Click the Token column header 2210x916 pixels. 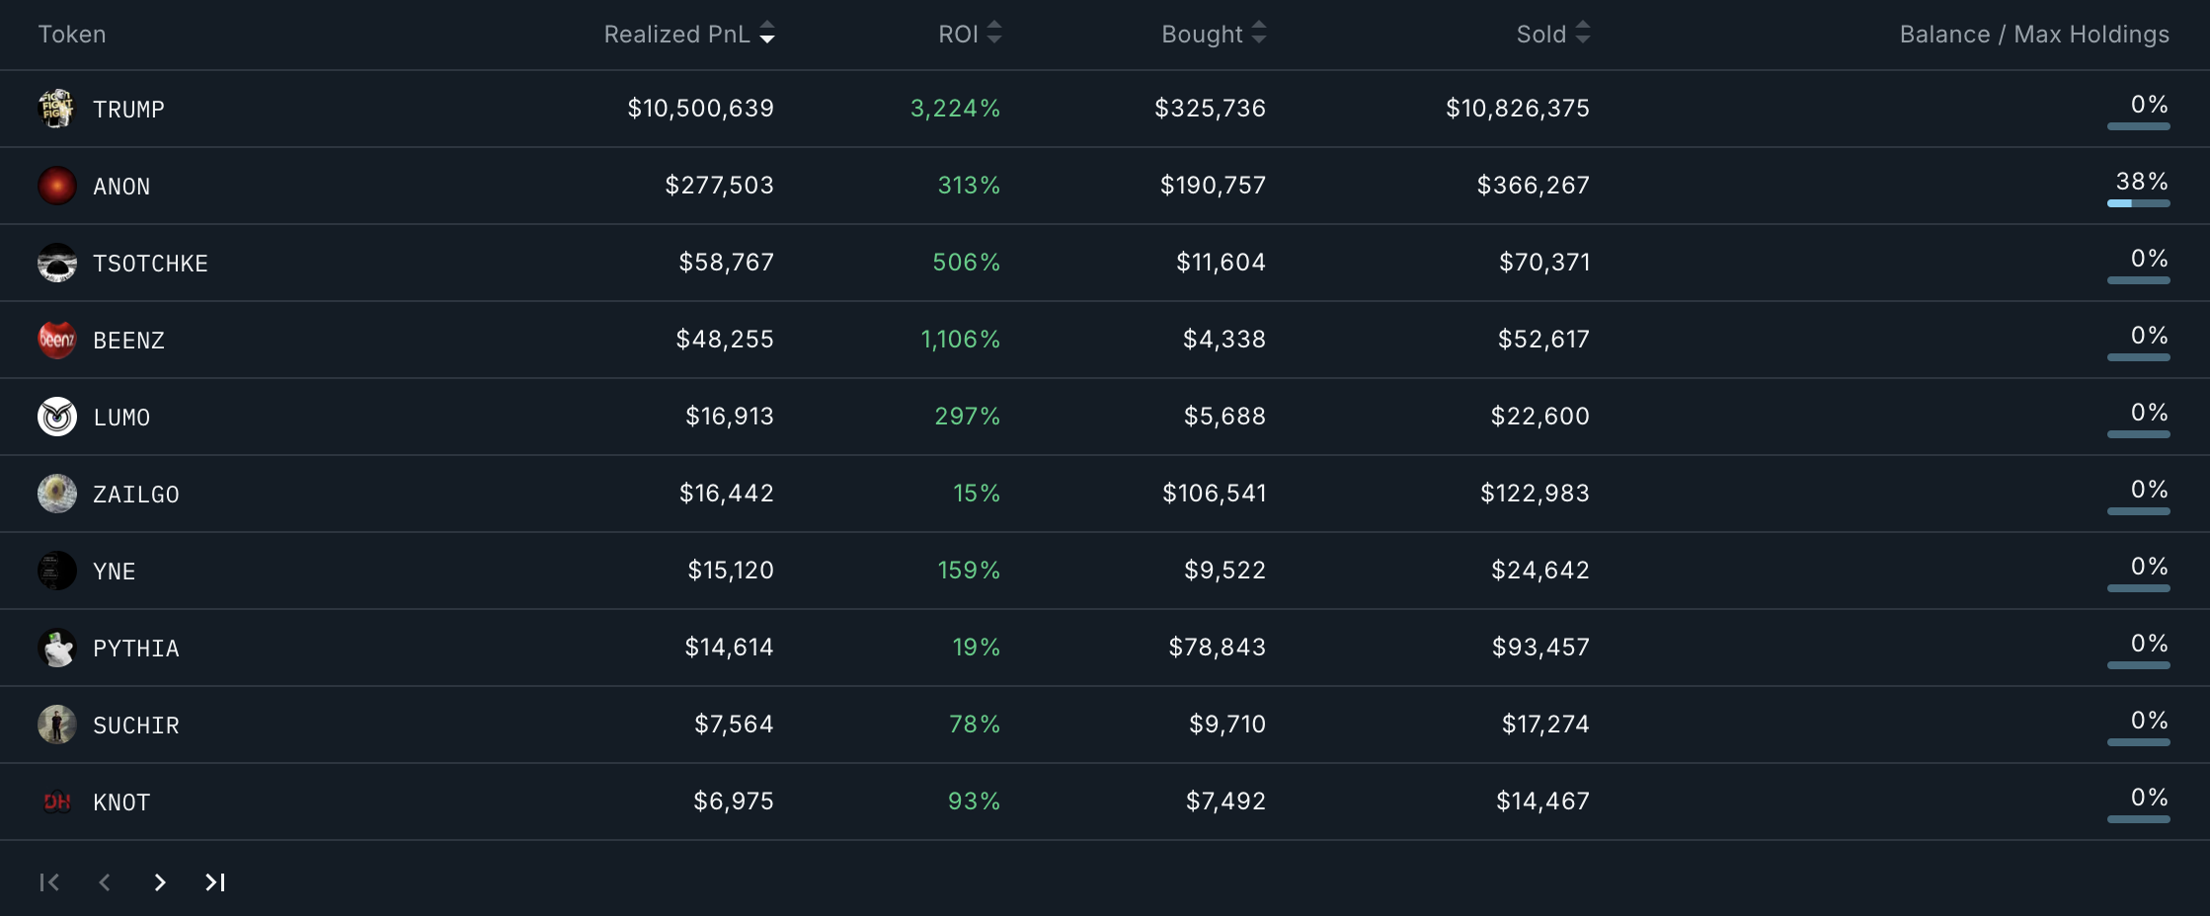[x=72, y=34]
